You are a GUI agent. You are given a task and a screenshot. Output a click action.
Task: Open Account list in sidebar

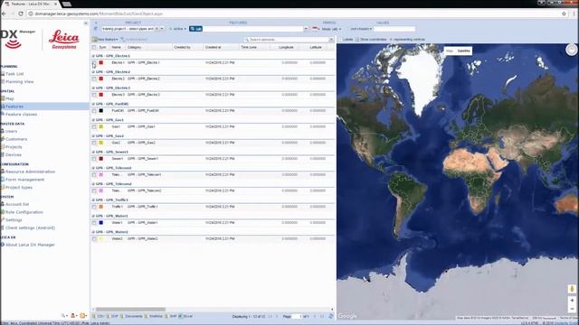coord(17,204)
